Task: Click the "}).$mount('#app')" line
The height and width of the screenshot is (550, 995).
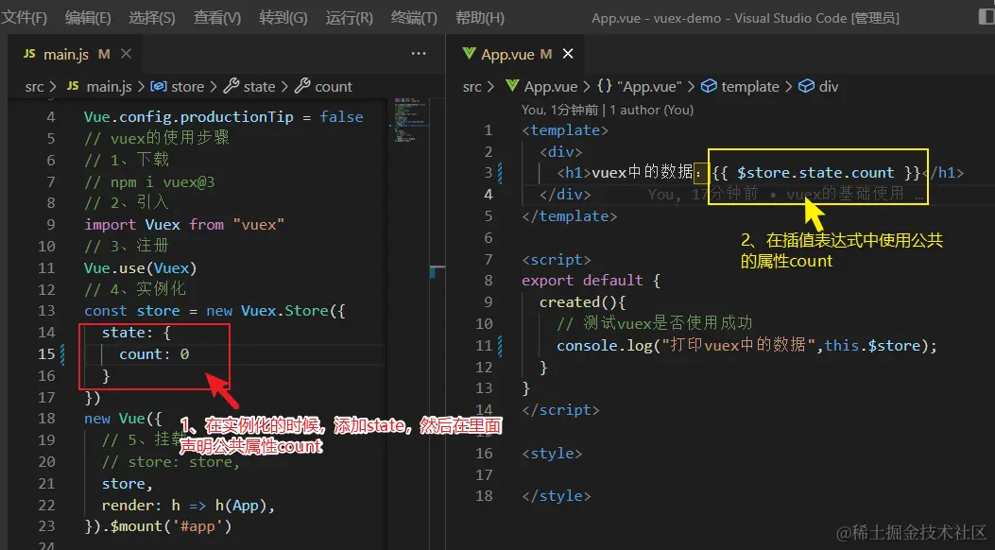Action: click(x=158, y=526)
